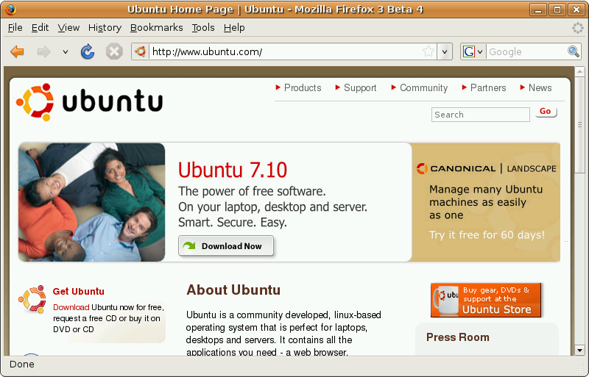Click the Press Room heading
Screen dimensions: 589x377
coord(458,337)
